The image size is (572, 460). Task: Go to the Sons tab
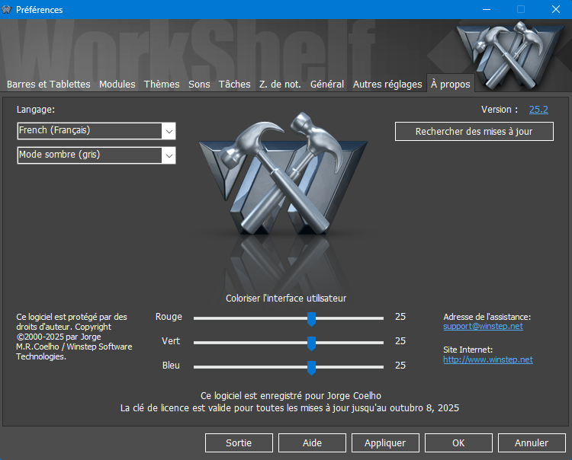point(199,85)
